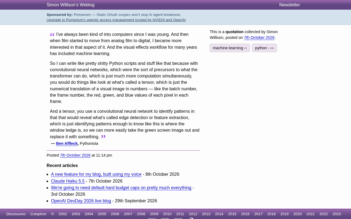The image size is (351, 219).
Task: Read 'A new feature for my blog' article
Action: (96, 174)
